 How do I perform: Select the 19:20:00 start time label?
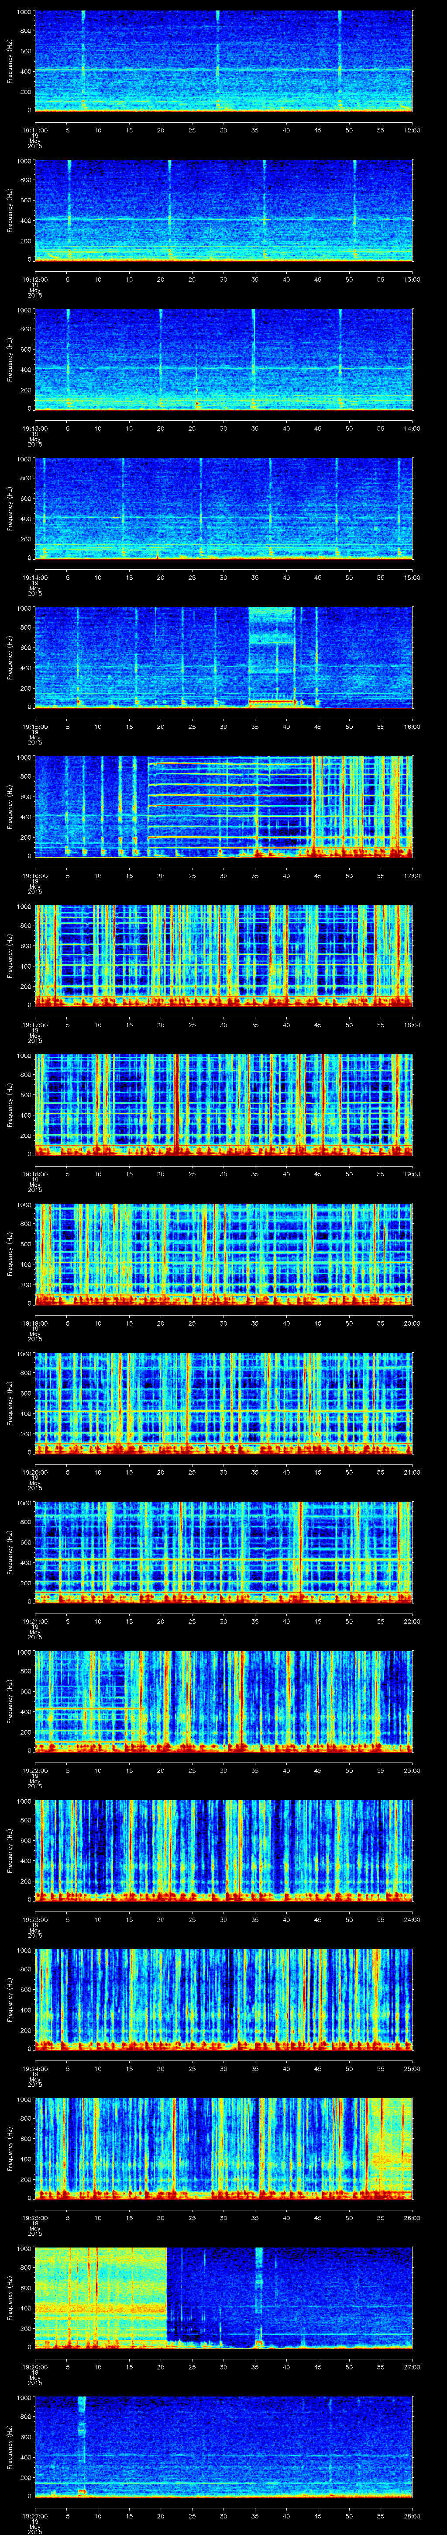(x=34, y=1472)
